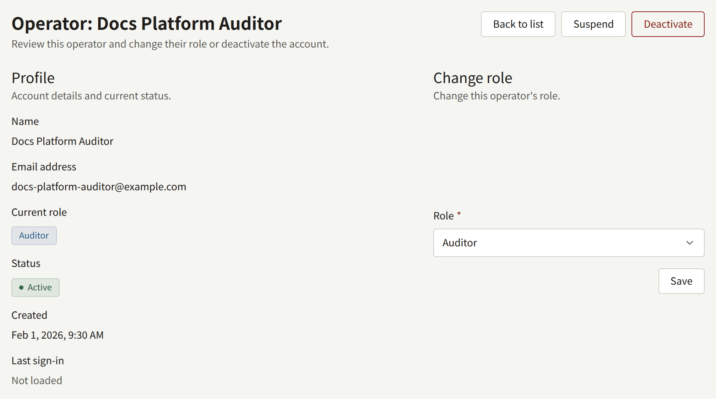Viewport: 716px width, 399px height.
Task: Go back to the operator list
Action: pos(518,24)
